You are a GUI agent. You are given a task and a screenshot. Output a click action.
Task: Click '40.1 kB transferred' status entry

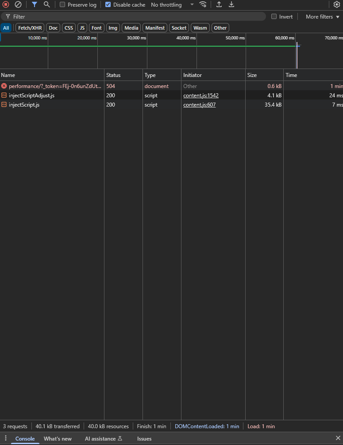58,426
